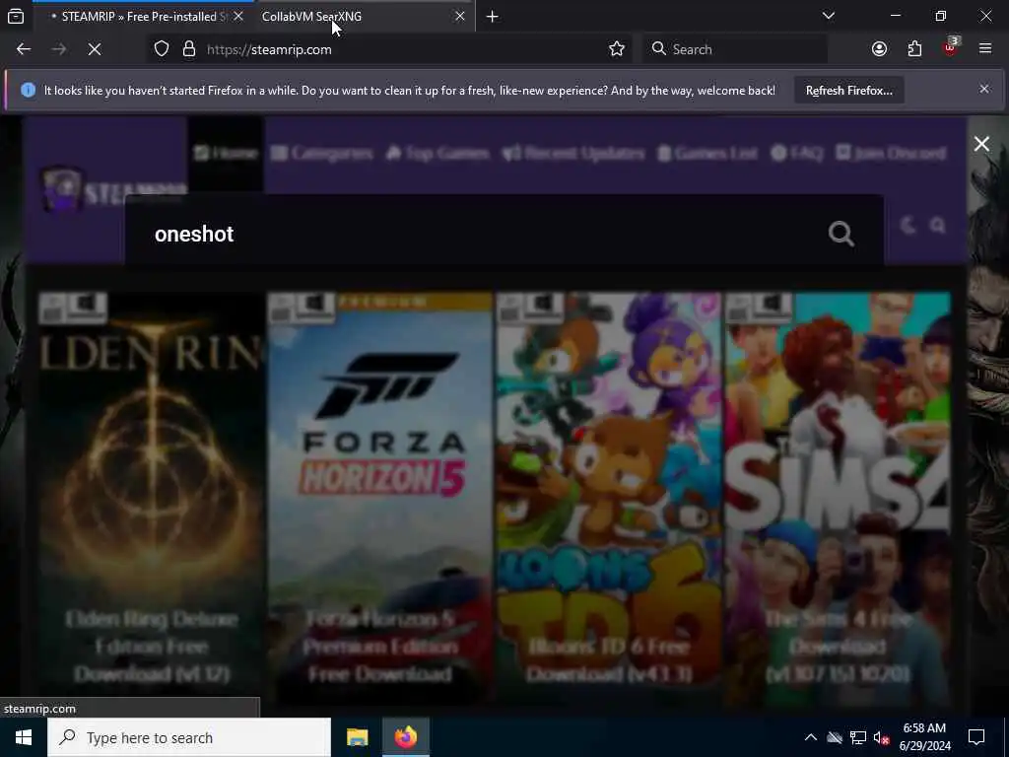
Task: Open the Action Center notifications icon
Action: pos(976,737)
